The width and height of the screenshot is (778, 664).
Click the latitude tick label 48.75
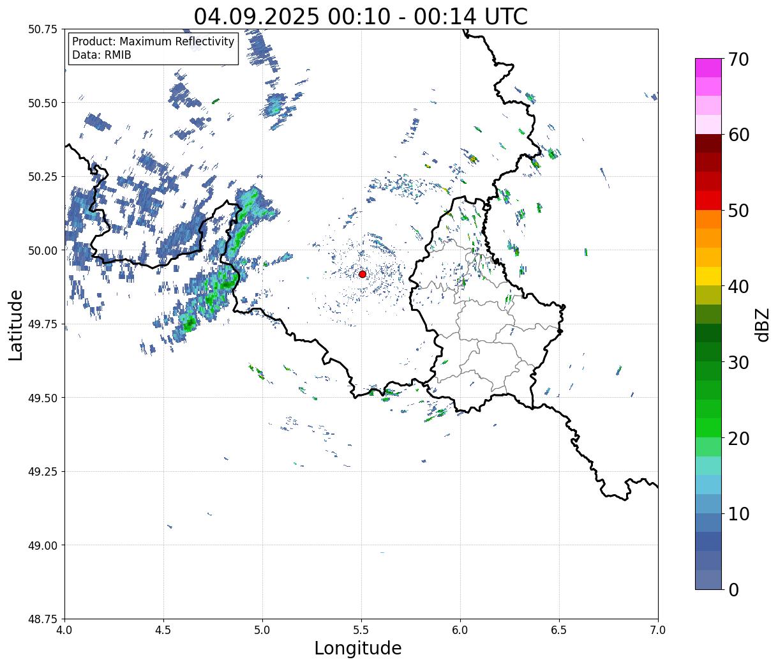coord(43,619)
